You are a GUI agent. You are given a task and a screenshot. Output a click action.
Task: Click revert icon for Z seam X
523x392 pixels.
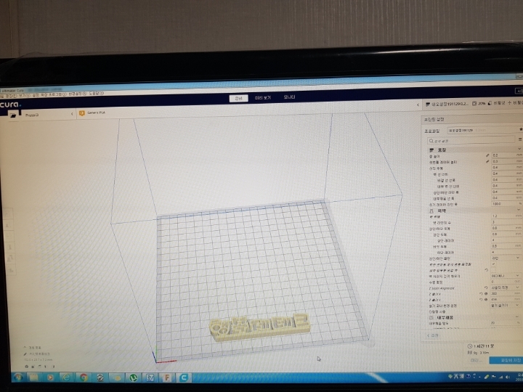[481, 294]
